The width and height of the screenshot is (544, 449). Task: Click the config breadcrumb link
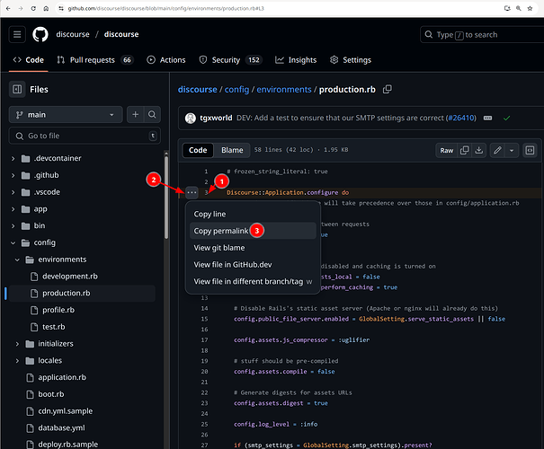coord(236,90)
